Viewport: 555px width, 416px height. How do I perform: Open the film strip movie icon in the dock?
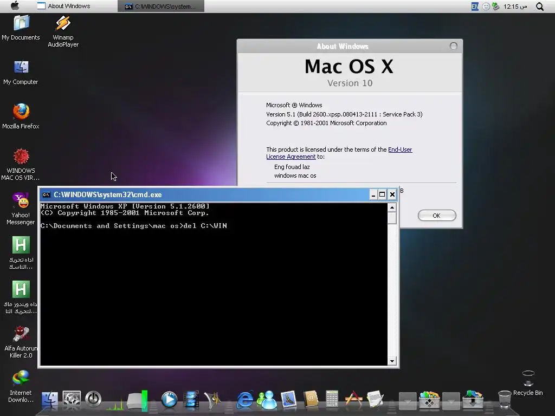pyautogui.click(x=191, y=400)
